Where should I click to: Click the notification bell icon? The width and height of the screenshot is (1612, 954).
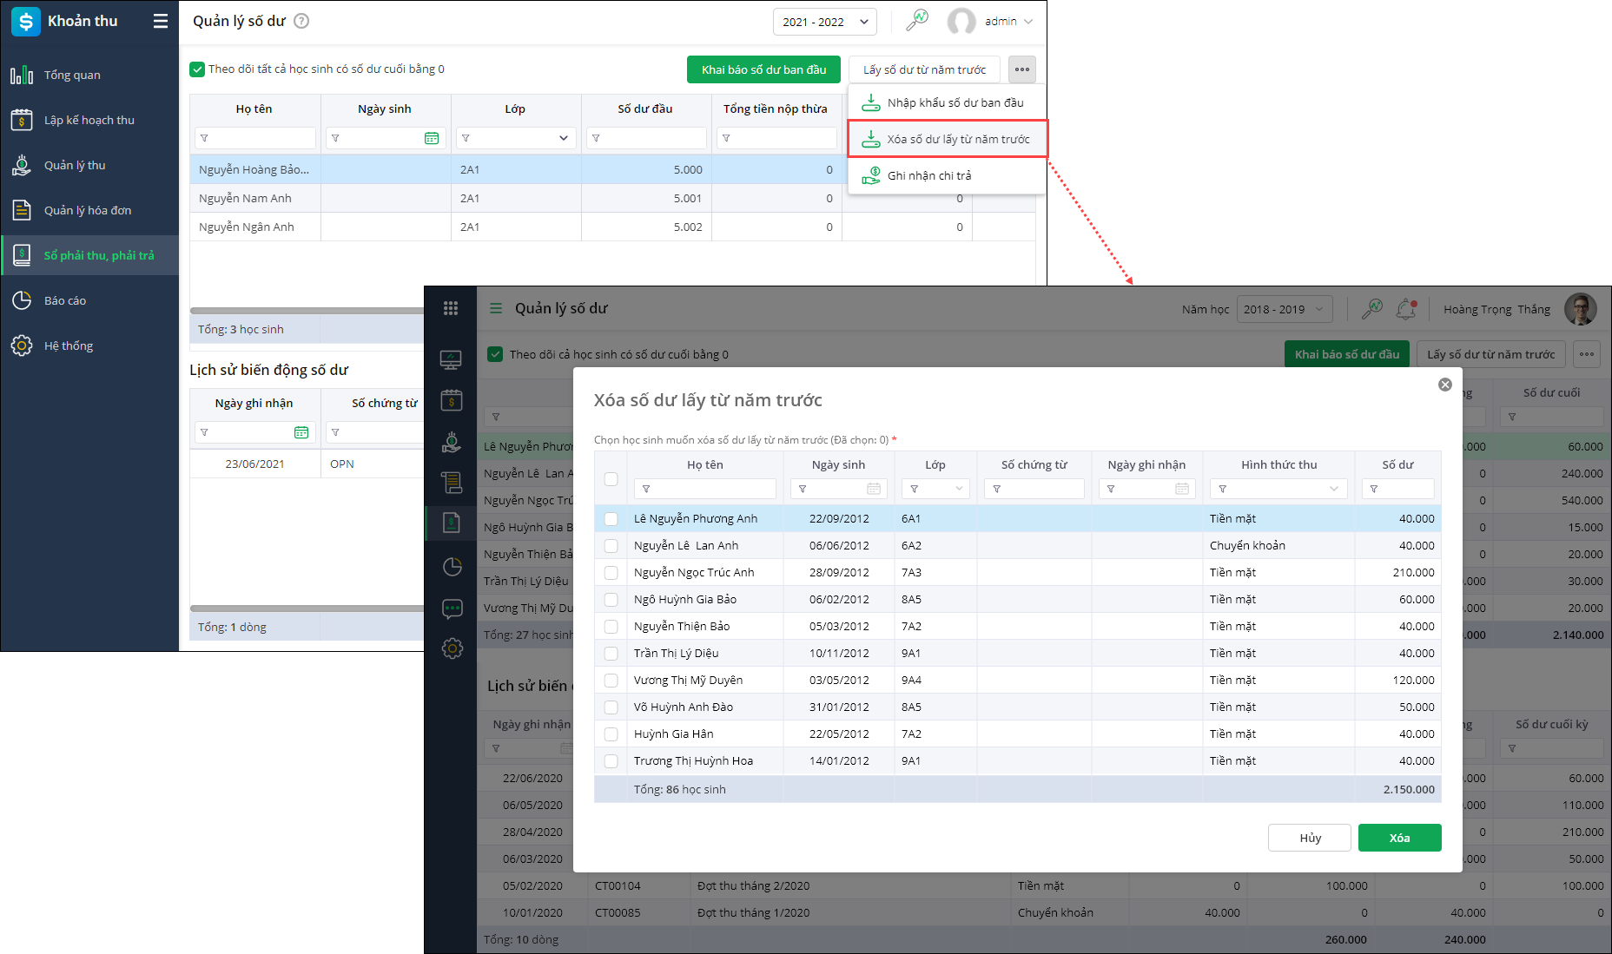coord(1405,309)
